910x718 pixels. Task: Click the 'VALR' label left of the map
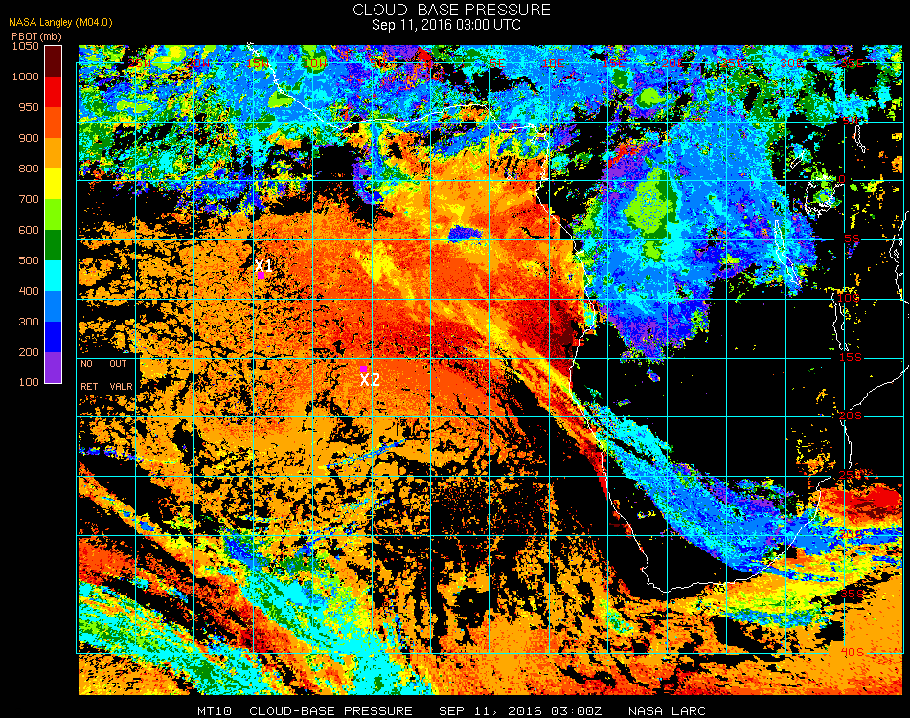pos(121,386)
